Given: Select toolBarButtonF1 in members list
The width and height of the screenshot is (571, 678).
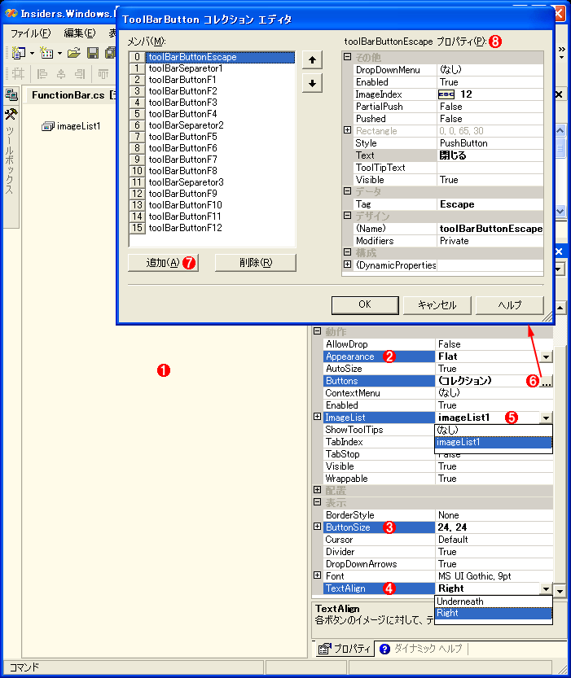Looking at the screenshot, I should pos(220,80).
